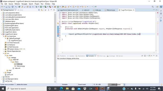This screenshot has height=91, width=163.
Task: Collapse the (default package) node
Action: click(x=6, y=38)
